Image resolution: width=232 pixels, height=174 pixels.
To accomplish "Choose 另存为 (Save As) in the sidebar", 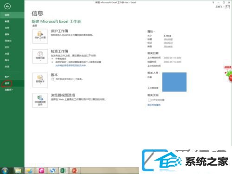I will (12, 41).
